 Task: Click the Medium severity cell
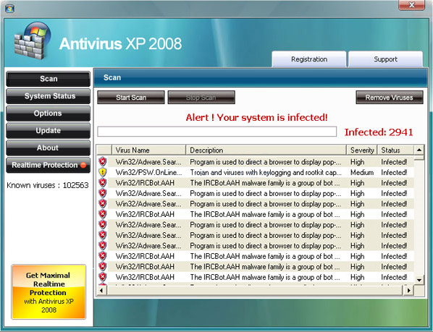pos(362,172)
